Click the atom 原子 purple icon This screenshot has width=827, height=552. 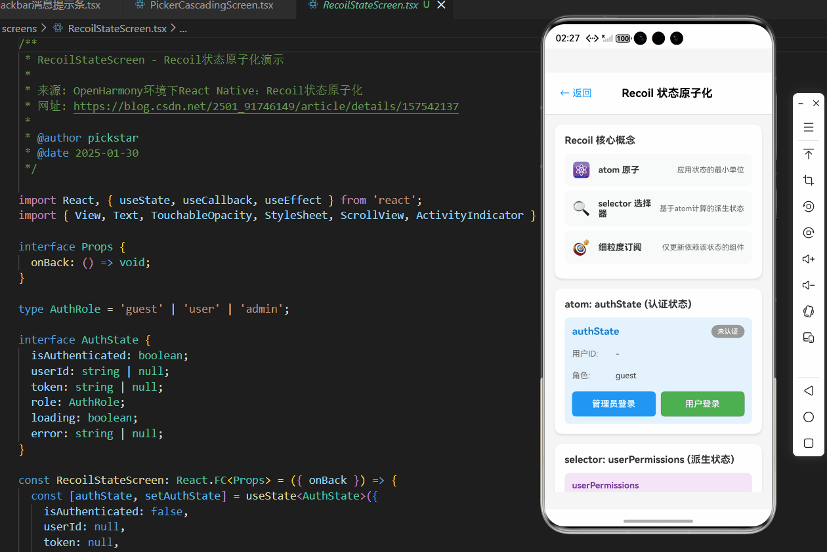point(581,170)
